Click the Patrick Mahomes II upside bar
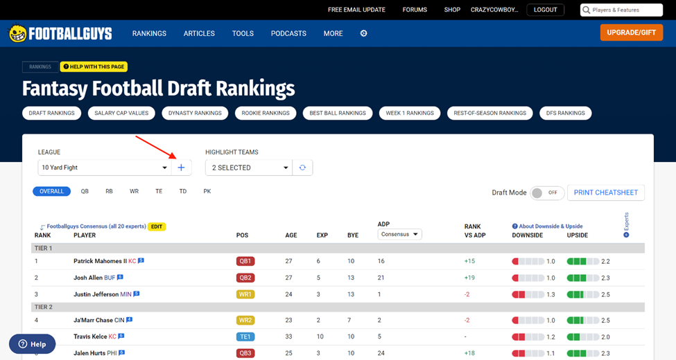 pos(583,262)
